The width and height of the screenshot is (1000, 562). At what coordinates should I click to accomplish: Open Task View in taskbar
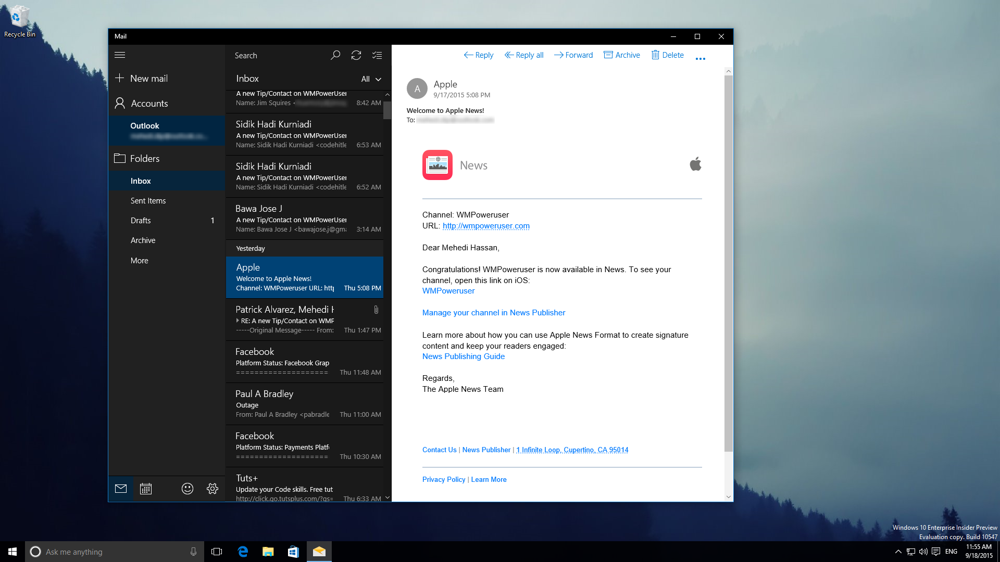click(x=217, y=552)
